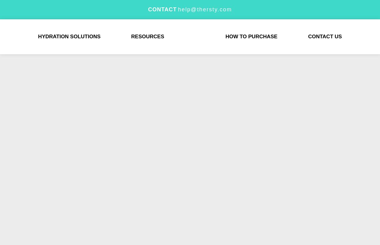Open the Hydration Solutions menu
Viewport: 380px width, 245px height.
69,37
